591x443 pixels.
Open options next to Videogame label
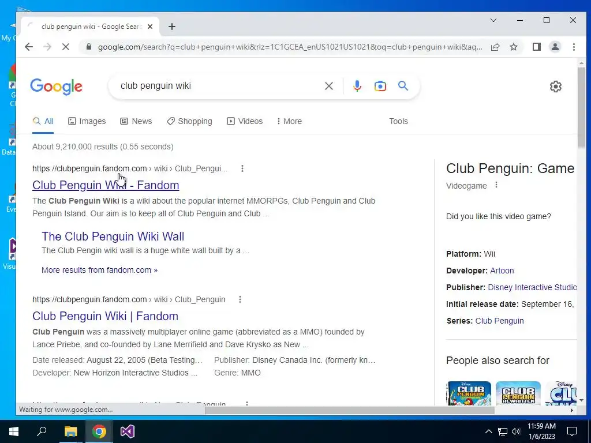click(x=496, y=185)
